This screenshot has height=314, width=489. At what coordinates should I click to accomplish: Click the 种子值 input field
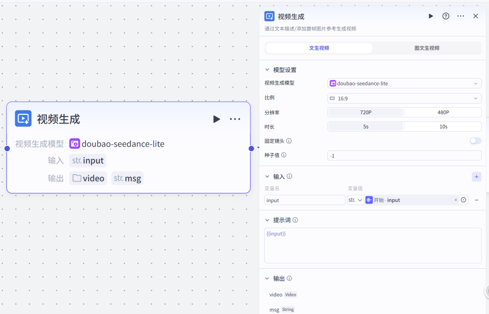tap(404, 156)
